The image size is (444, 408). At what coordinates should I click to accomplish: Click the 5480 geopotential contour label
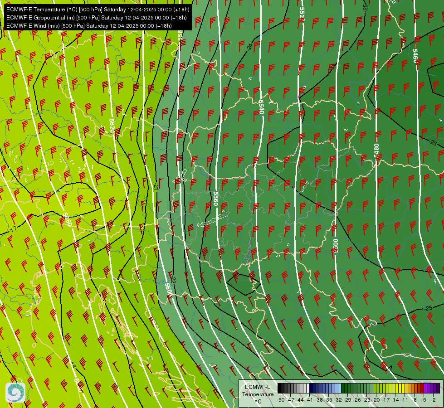tap(376, 151)
